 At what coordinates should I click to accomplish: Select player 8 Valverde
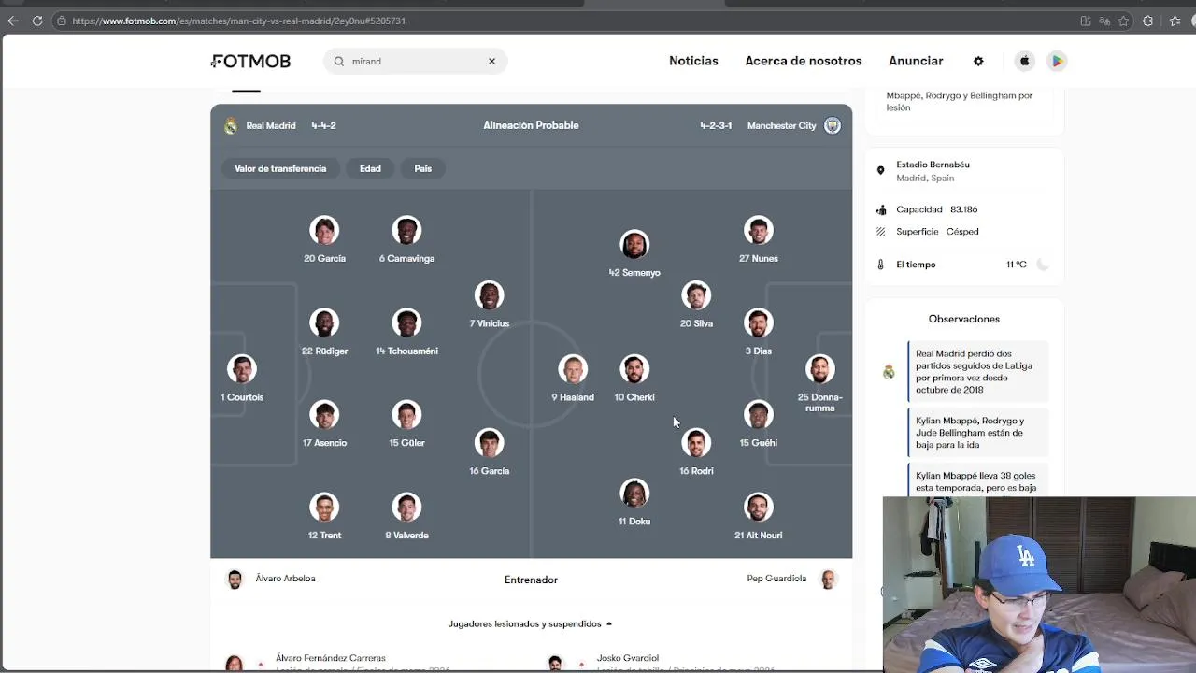[406, 516]
